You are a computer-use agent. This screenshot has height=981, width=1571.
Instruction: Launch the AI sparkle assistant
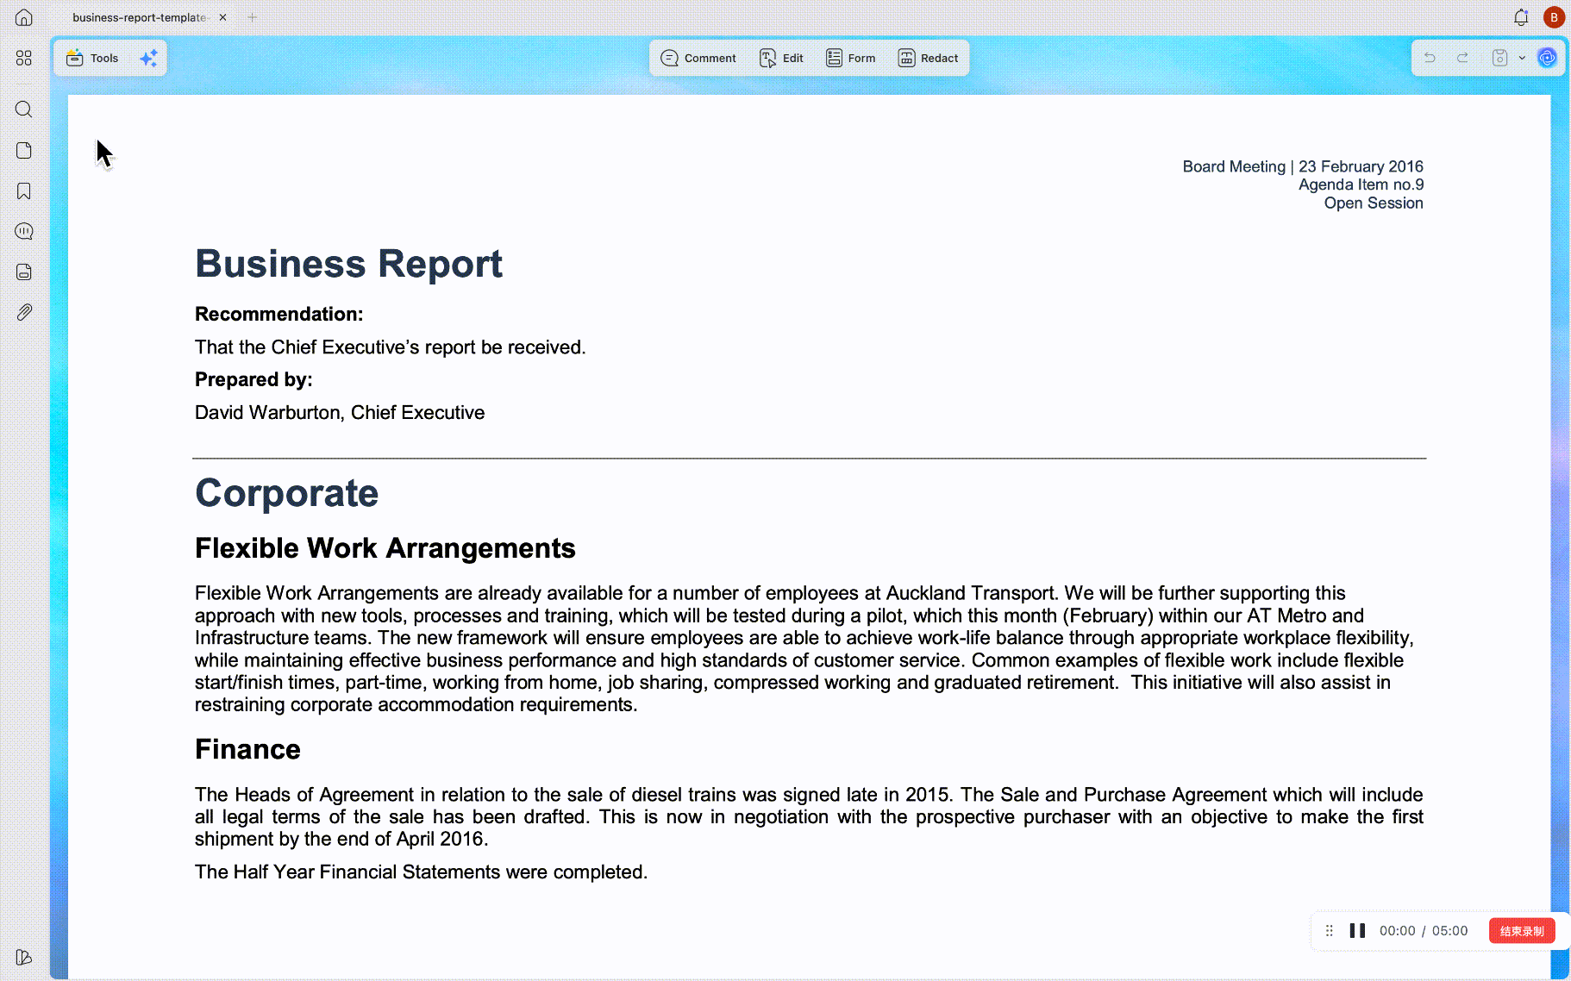click(x=148, y=58)
